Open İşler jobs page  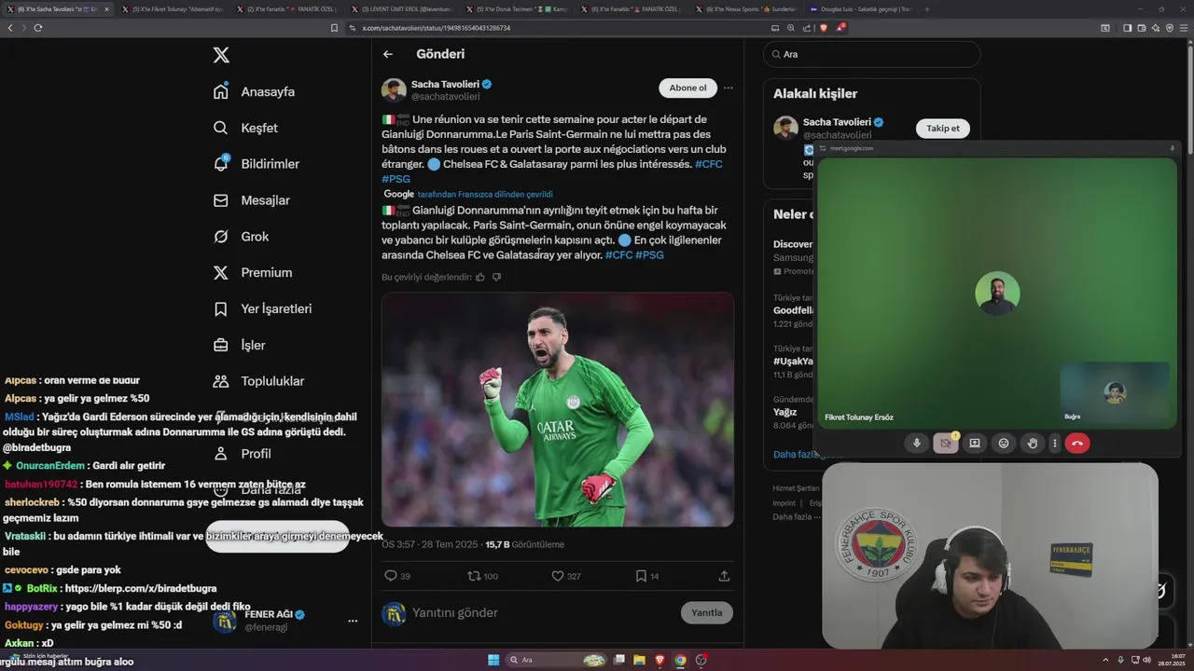coord(239,345)
